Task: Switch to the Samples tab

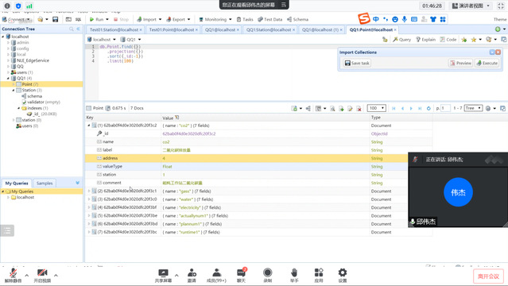Action: click(x=45, y=184)
